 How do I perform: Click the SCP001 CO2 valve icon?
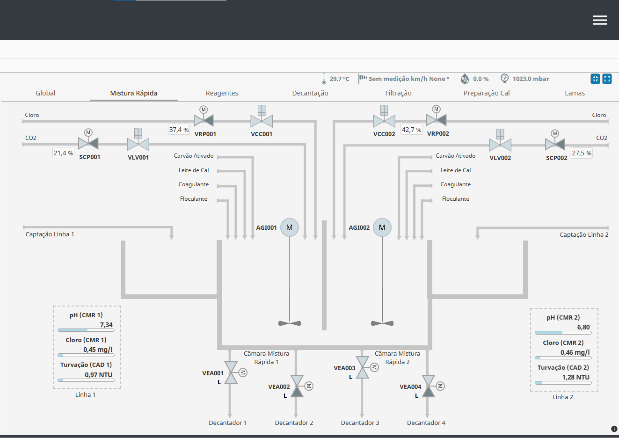[x=88, y=143]
